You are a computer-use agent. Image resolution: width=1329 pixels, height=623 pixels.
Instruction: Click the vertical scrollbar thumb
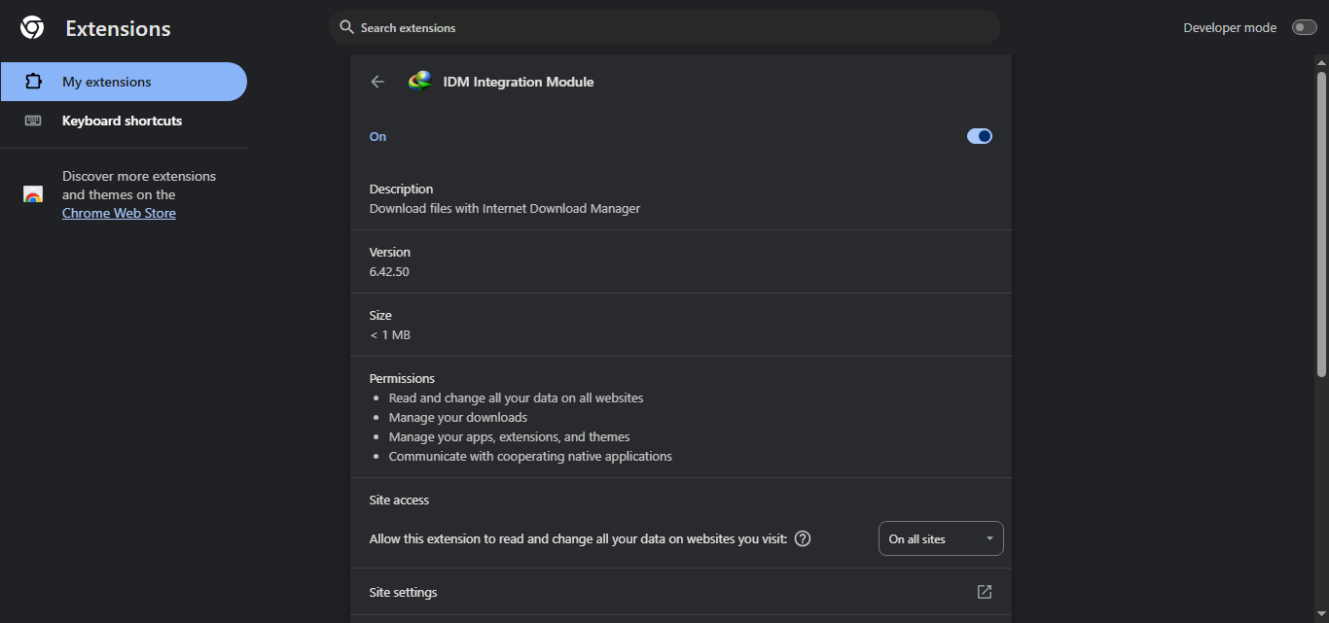point(1321,224)
